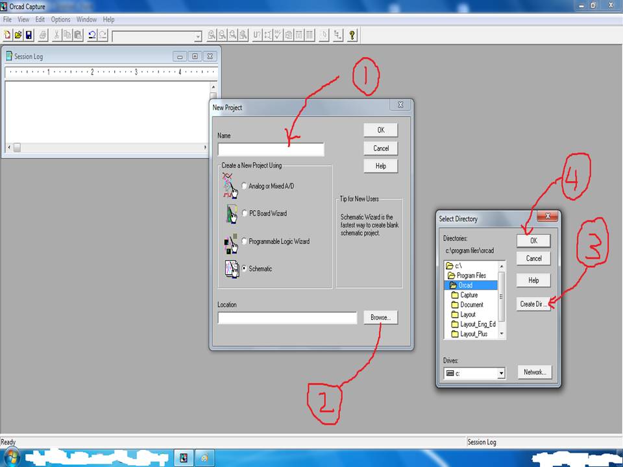
Task: Click the Print toolbar icon
Action: [x=43, y=35]
